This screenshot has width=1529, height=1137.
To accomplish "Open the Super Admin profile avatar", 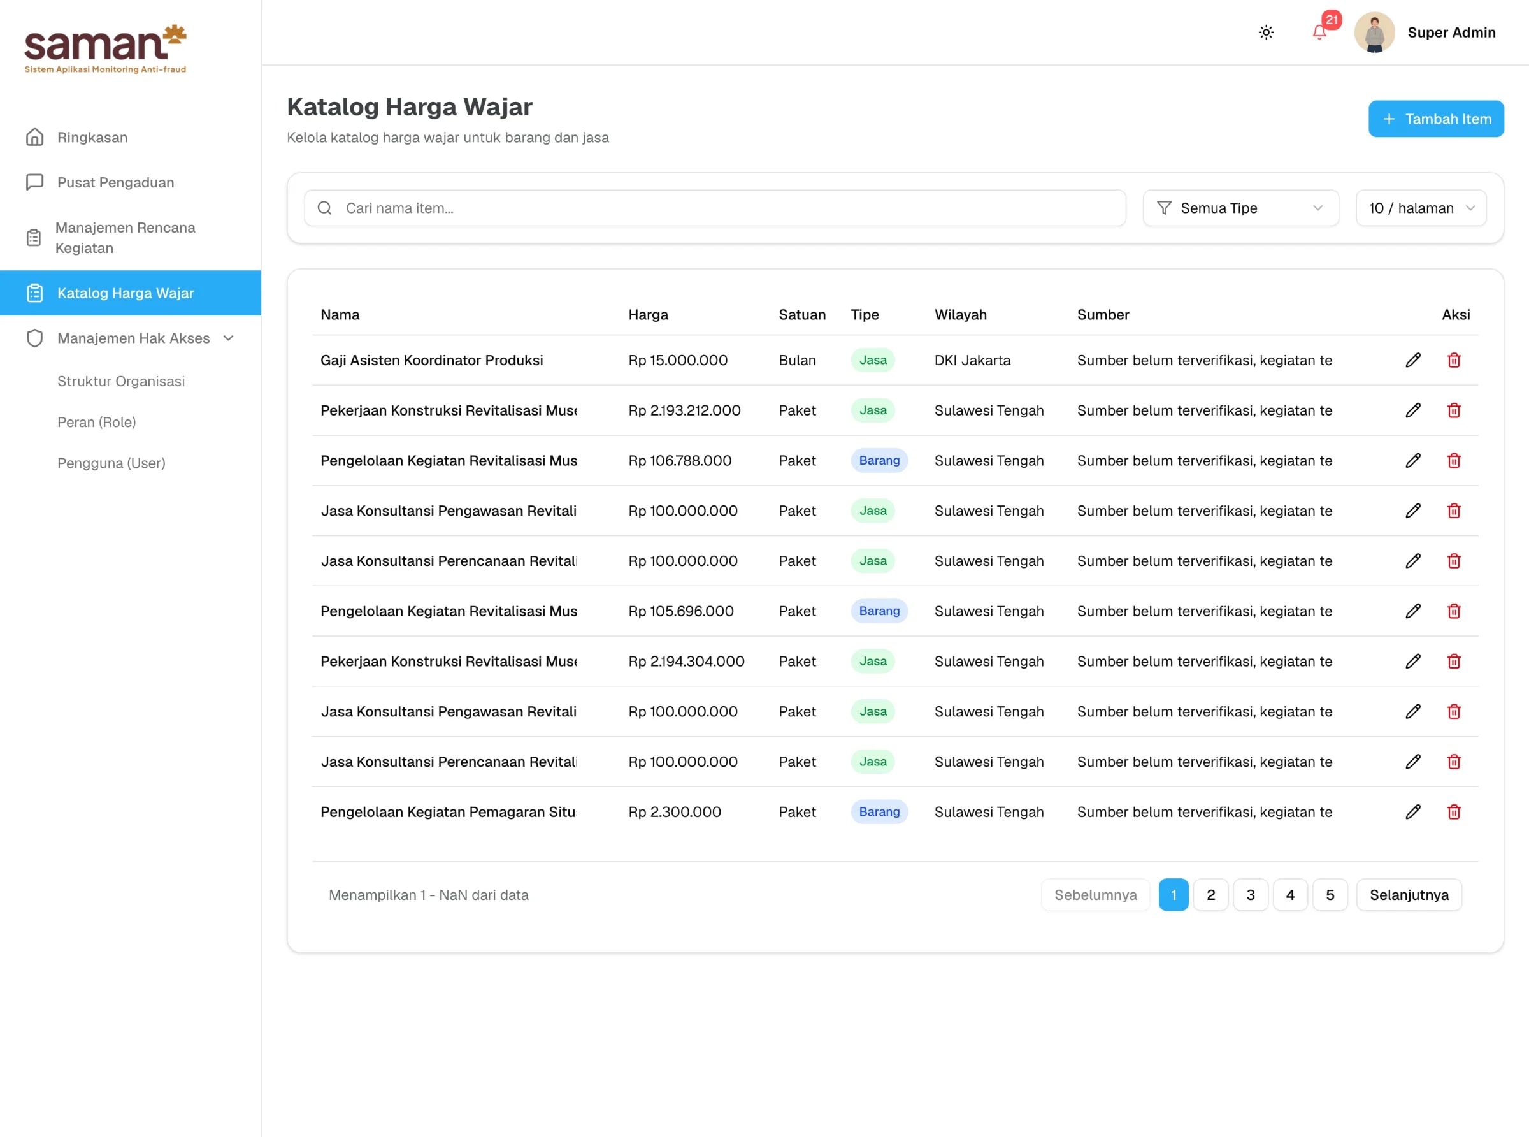I will (1374, 33).
